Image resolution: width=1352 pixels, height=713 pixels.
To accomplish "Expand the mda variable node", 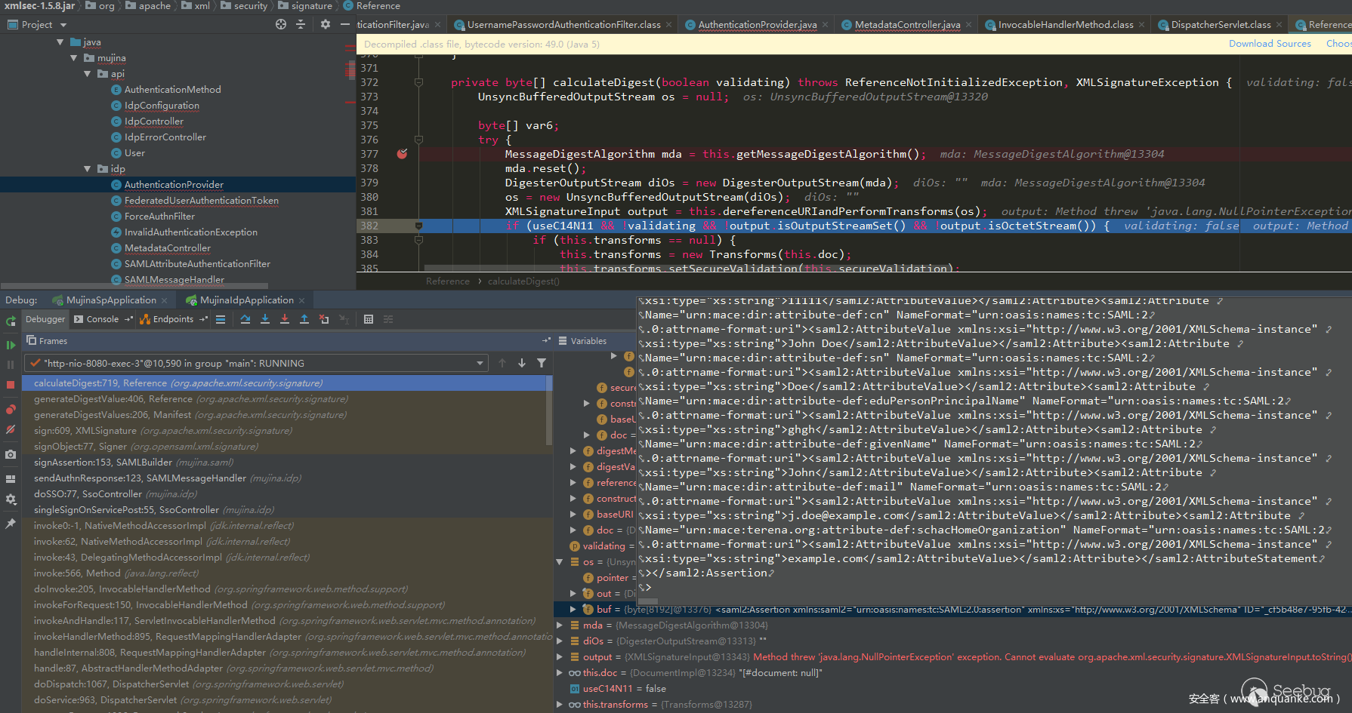I will click(560, 625).
